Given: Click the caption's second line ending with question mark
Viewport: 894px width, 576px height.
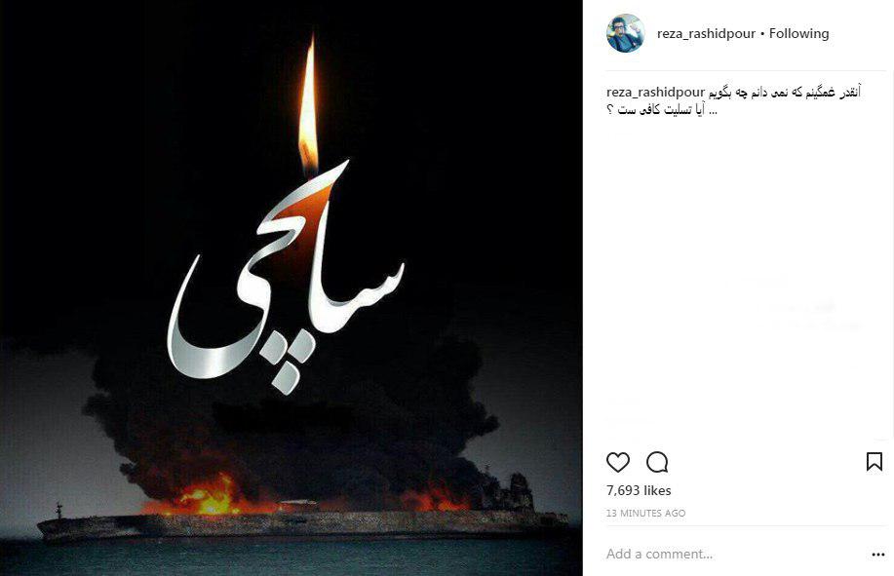Looking at the screenshot, I should pyautogui.click(x=662, y=109).
